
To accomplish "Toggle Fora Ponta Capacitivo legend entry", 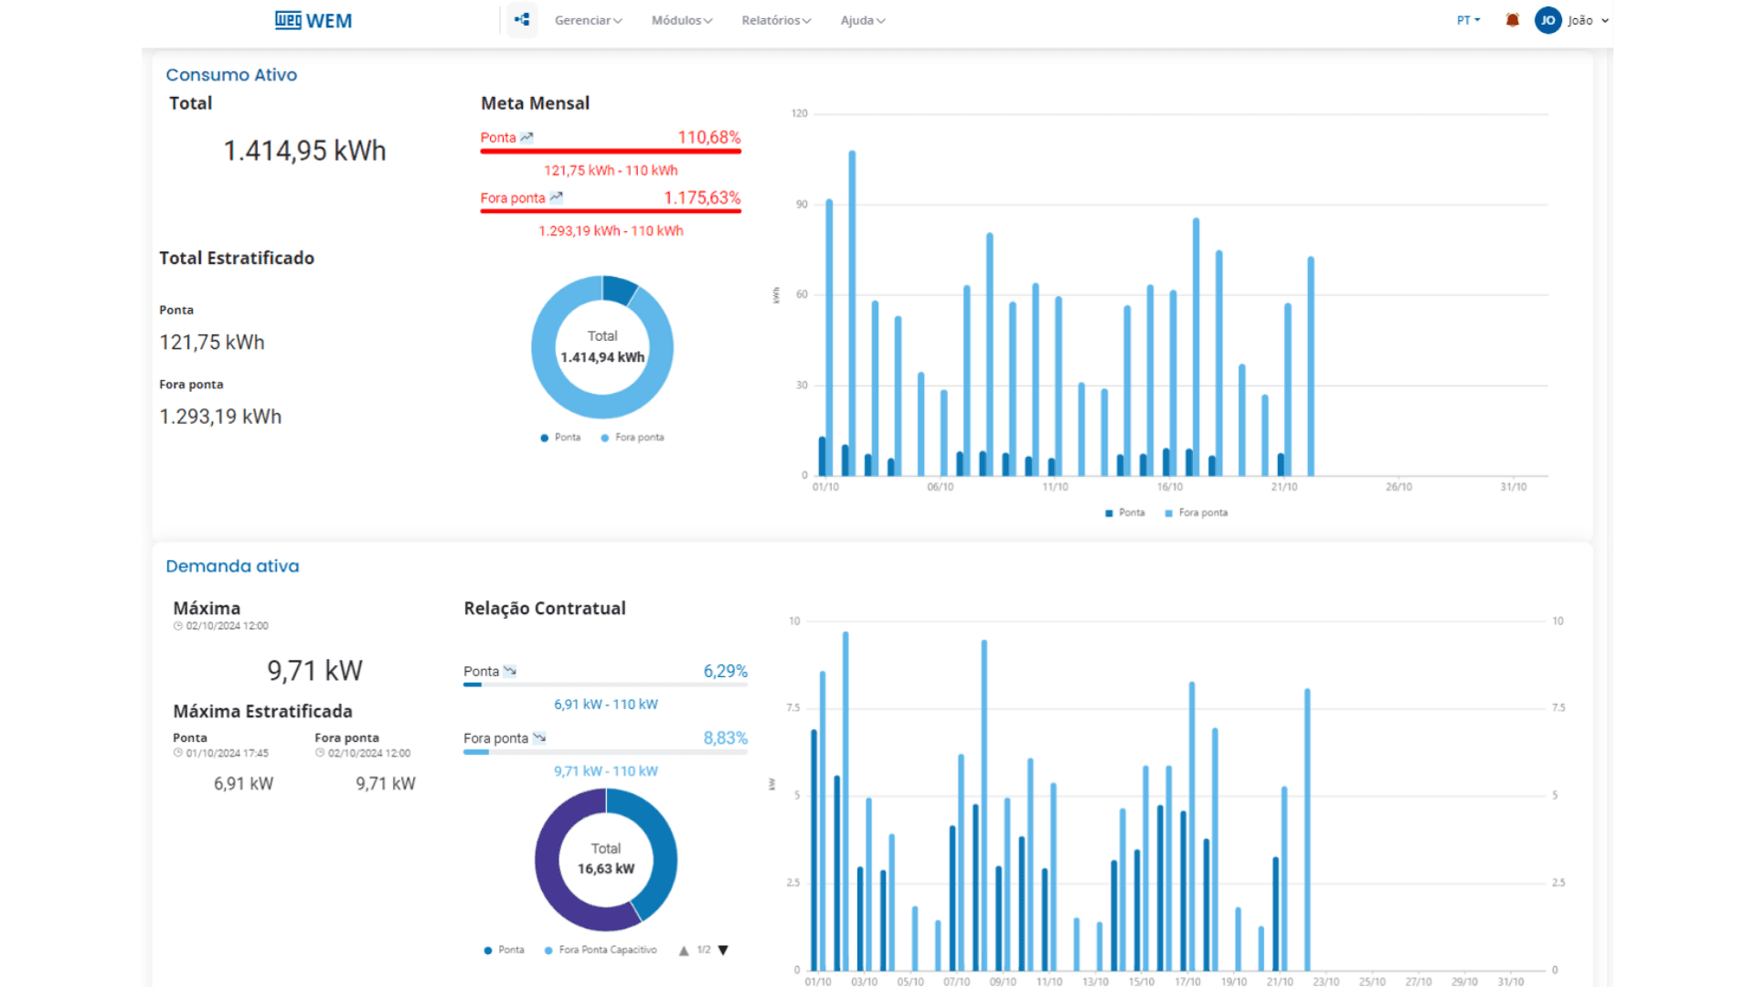I will tap(601, 950).
